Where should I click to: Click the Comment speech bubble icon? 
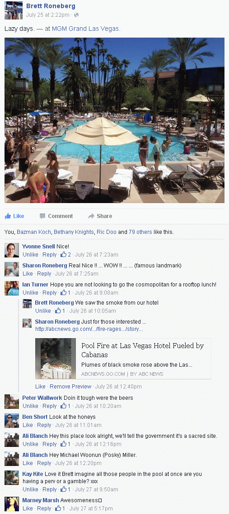(42, 216)
